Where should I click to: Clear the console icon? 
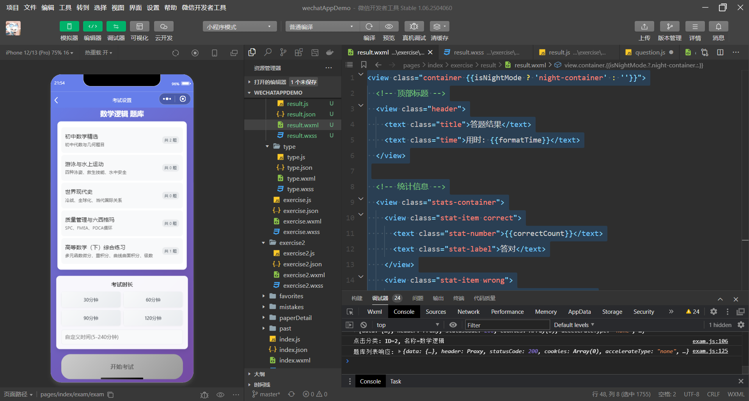pos(364,325)
